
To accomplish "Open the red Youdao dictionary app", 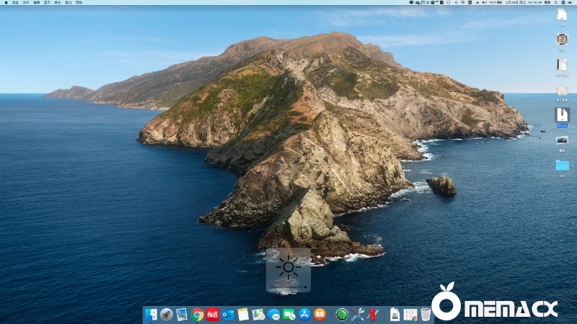I will tap(213, 315).
